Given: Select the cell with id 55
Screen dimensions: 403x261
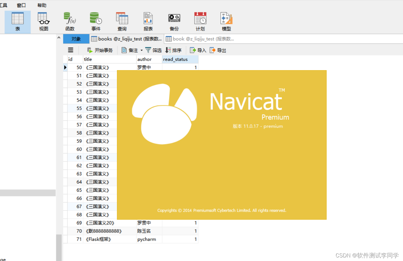Looking at the screenshot, I should tap(75, 108).
